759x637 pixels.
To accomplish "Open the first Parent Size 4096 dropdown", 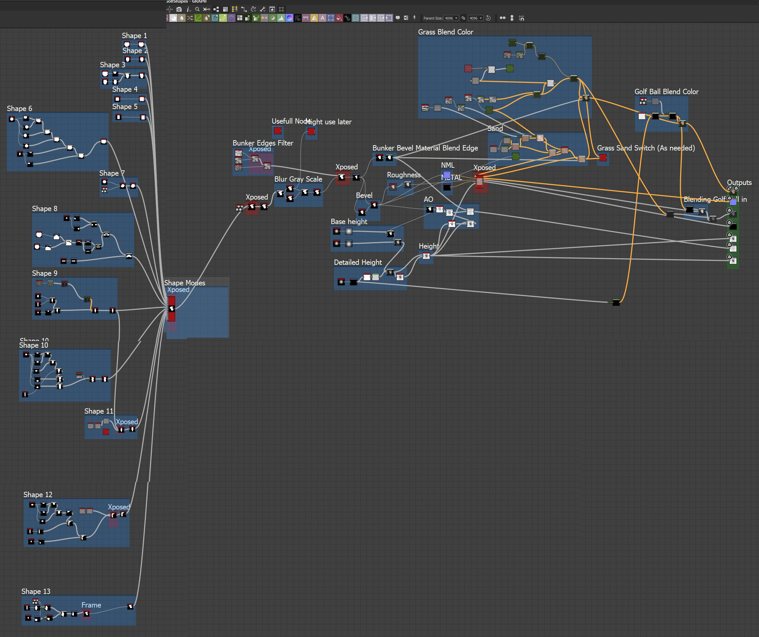I will (x=451, y=18).
